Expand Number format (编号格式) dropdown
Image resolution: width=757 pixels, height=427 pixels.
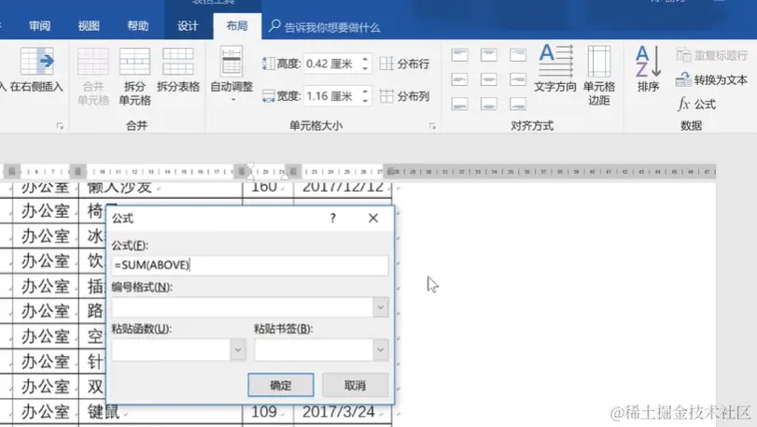381,307
